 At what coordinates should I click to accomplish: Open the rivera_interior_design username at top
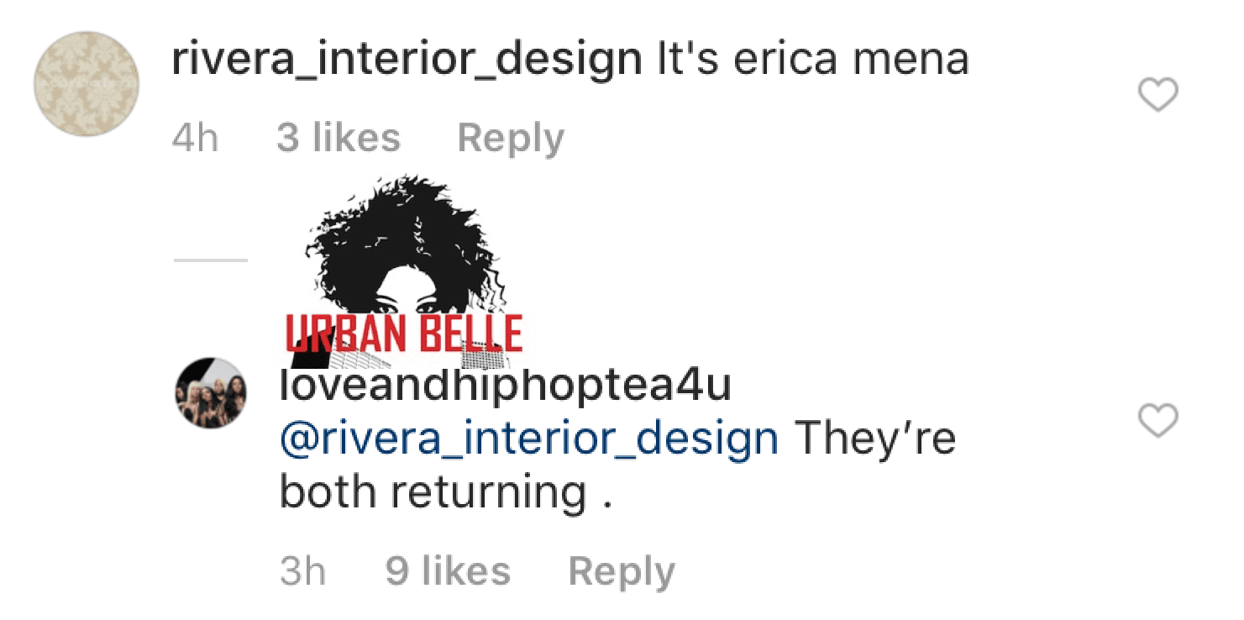(x=407, y=60)
